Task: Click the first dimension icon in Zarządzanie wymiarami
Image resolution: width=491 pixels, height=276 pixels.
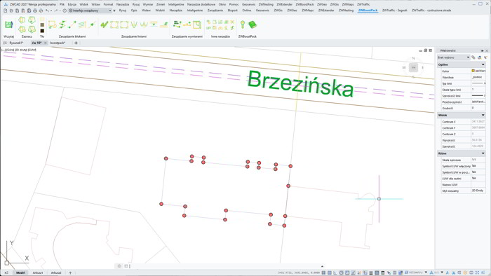Action: [177, 24]
